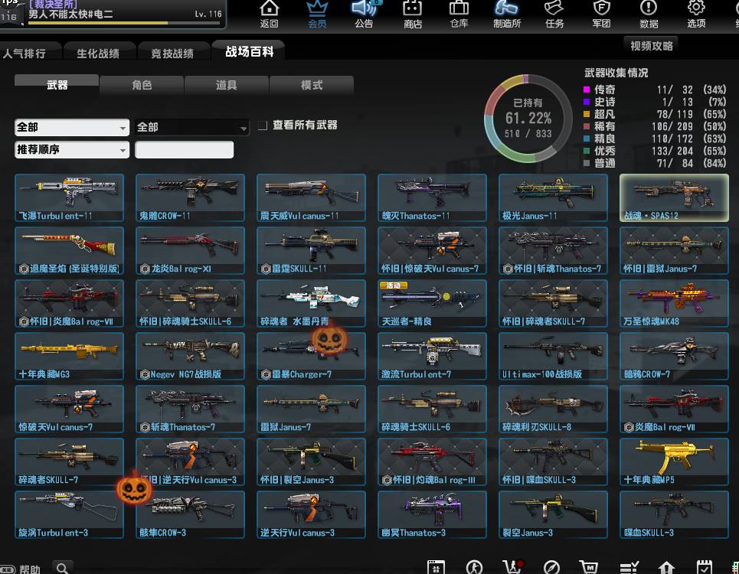This screenshot has width=739, height=574.
Task: Click the purple 史诗 legend swatch
Action: 587,102
